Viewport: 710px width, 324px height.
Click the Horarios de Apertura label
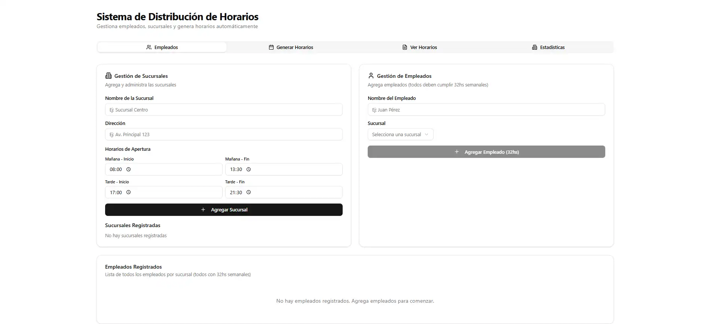pyautogui.click(x=128, y=149)
